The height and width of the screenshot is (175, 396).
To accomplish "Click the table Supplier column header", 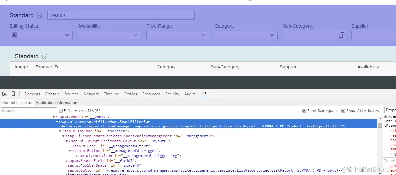I will click(x=288, y=67).
